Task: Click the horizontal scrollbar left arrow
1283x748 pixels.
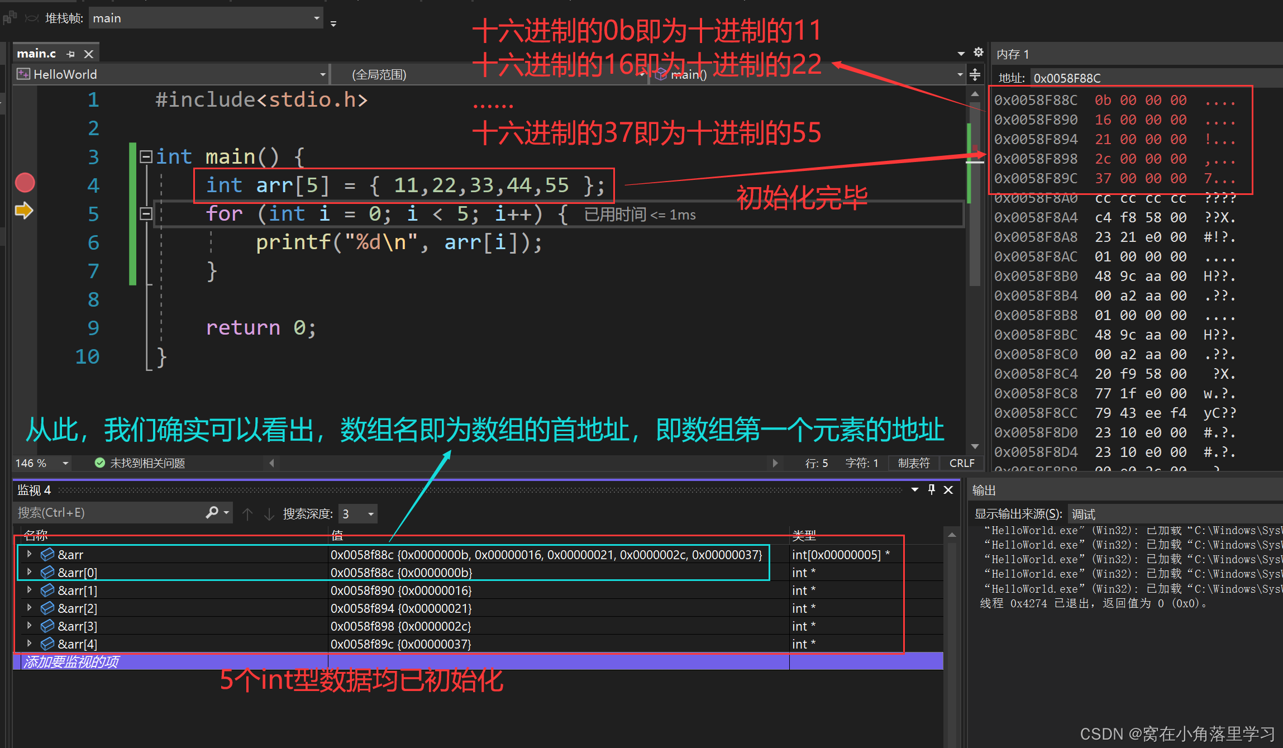Action: pos(271,463)
